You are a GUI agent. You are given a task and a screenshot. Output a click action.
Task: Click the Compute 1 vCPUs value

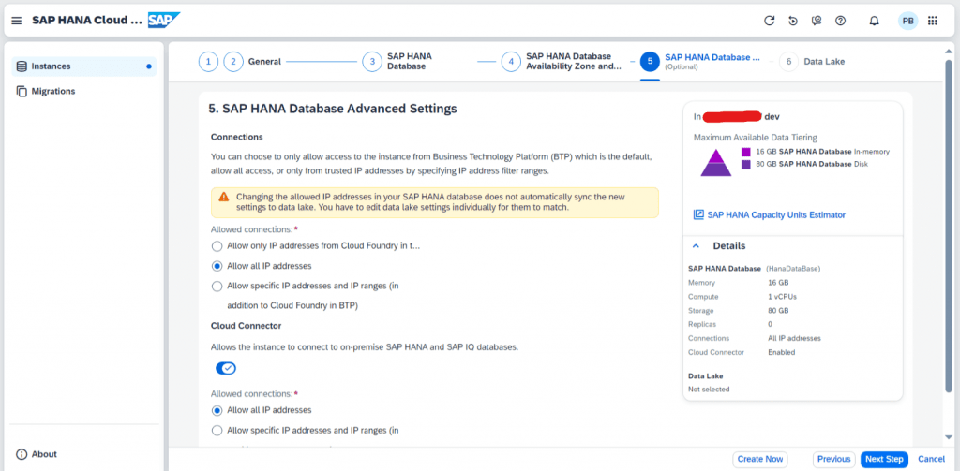point(783,297)
